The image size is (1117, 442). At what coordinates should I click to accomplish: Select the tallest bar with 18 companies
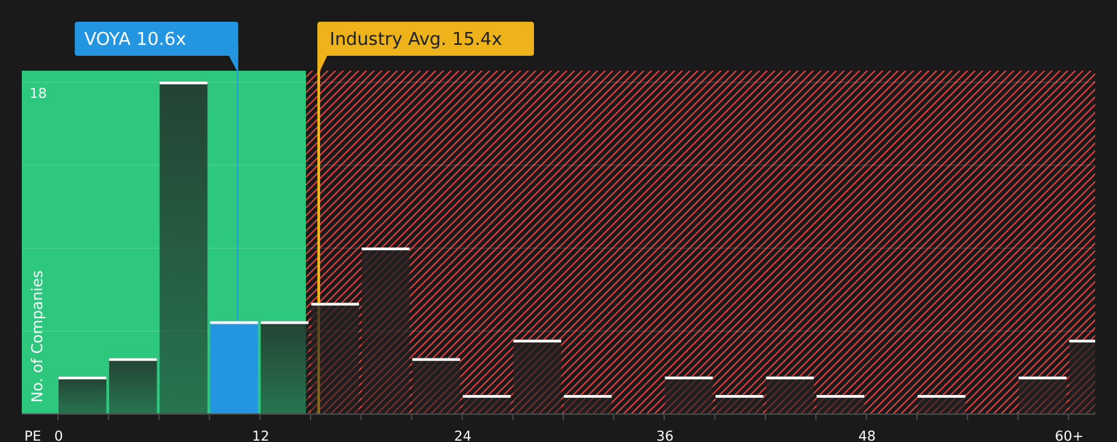click(183, 248)
